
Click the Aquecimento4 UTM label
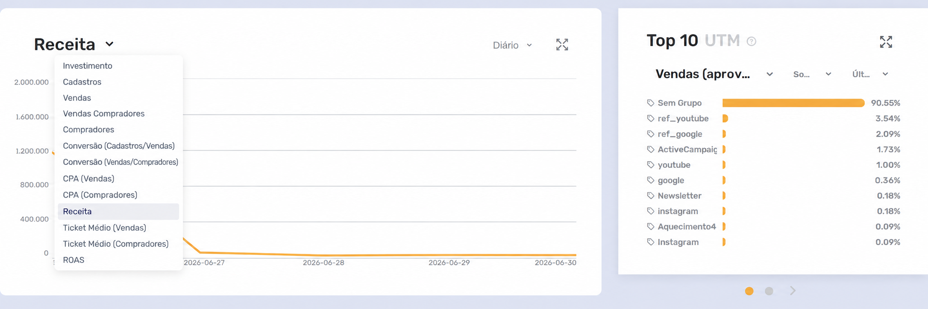click(687, 227)
